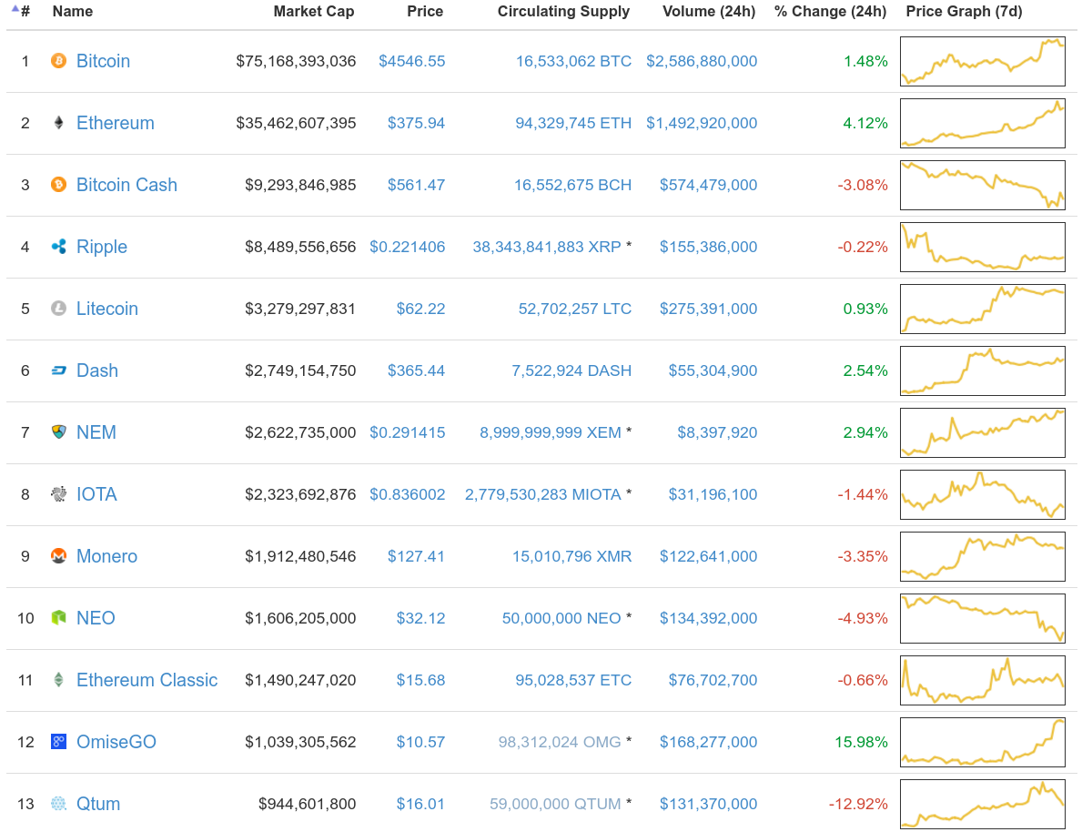Open NEO 7-day price graph thumbnail
Image resolution: width=1082 pixels, height=832 pixels.
click(983, 618)
